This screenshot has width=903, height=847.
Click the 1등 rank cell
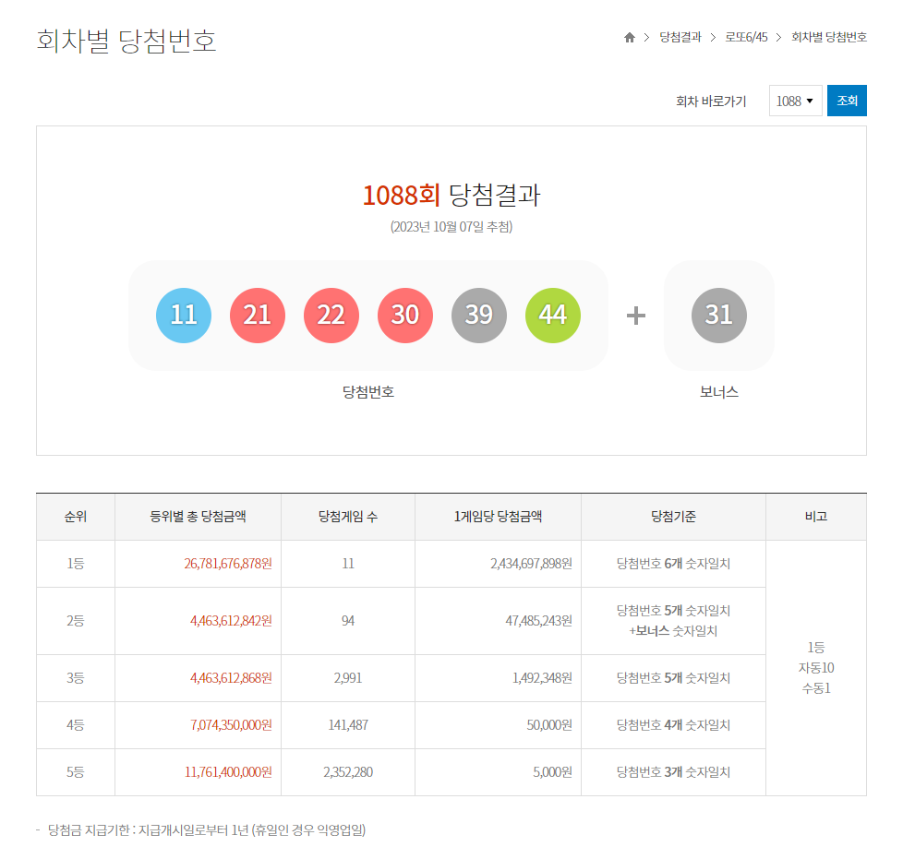click(76, 564)
